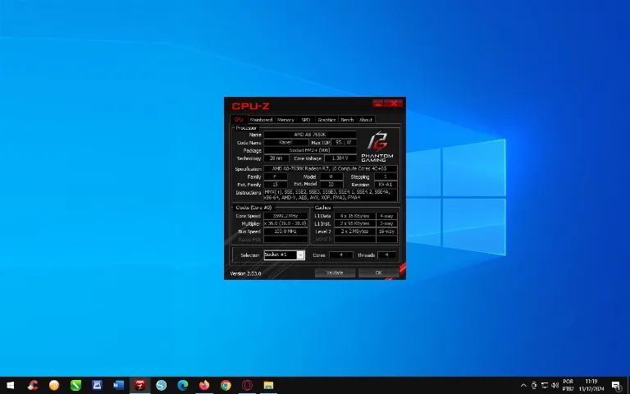Go to the Bench tab
The image size is (630, 394).
(347, 120)
